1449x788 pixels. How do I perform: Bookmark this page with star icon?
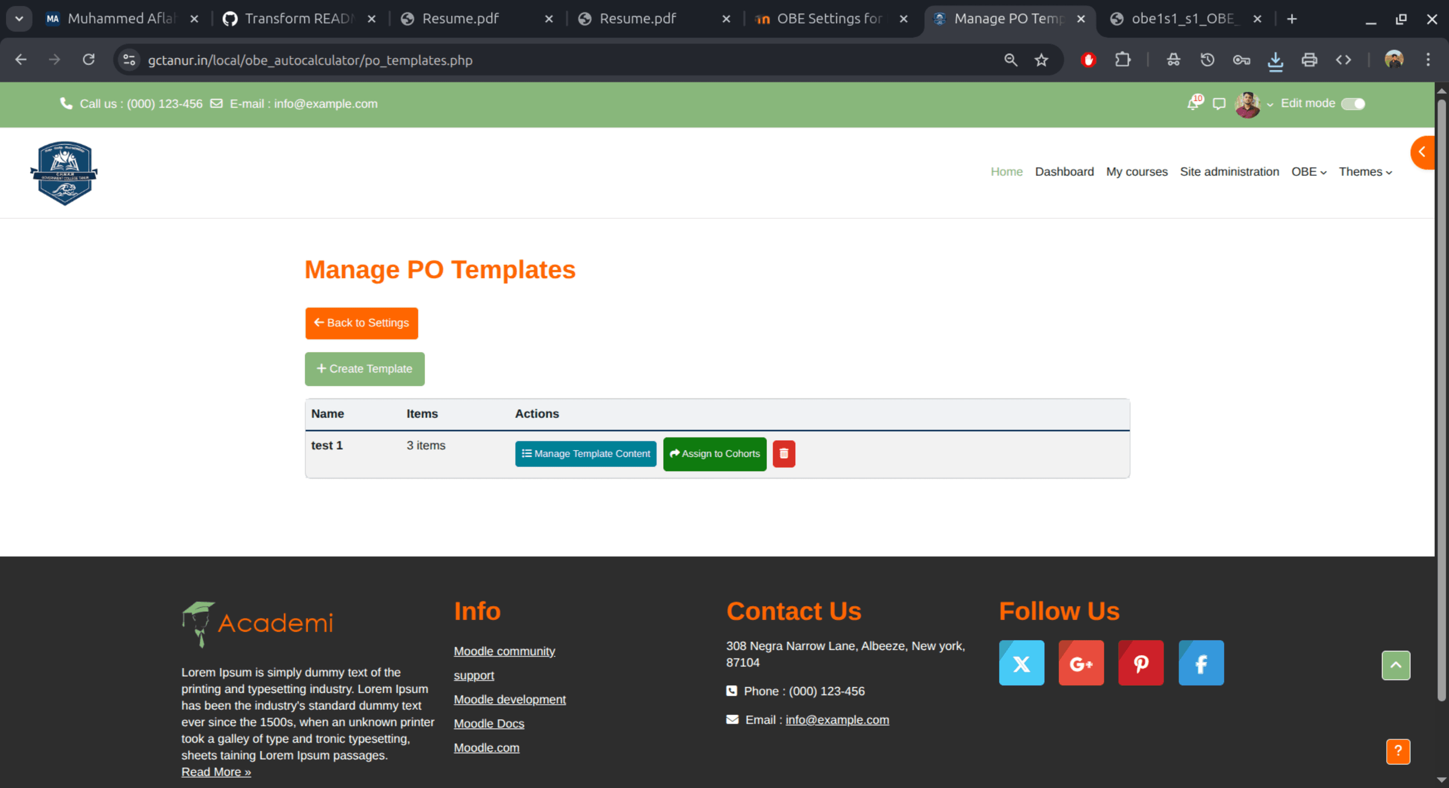click(1041, 60)
